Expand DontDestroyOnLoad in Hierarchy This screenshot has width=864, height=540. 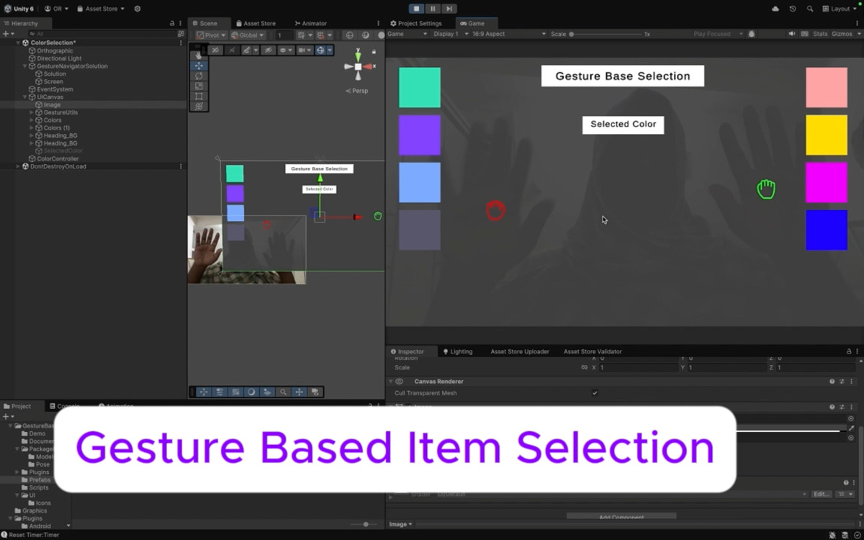(18, 166)
